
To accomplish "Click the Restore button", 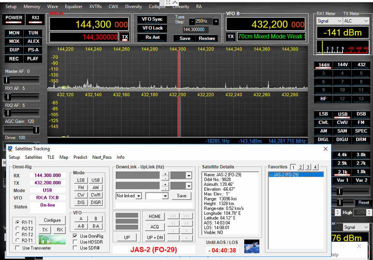I will coord(207,38).
